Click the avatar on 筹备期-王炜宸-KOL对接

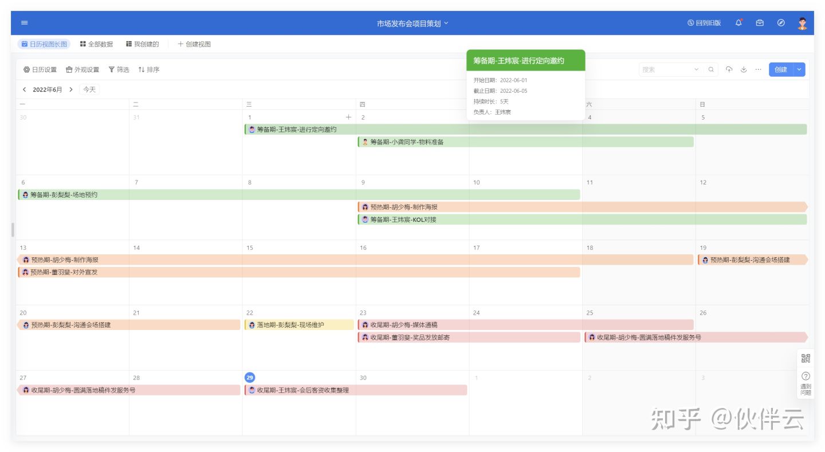click(x=365, y=219)
